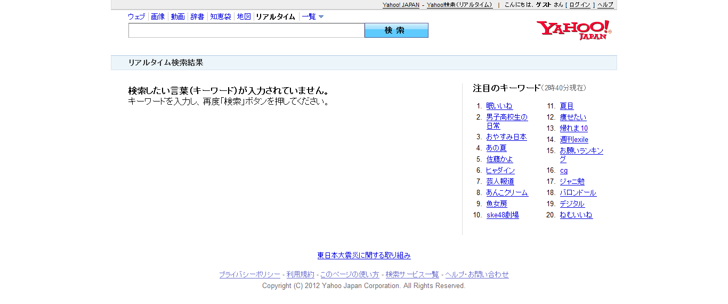Open the ヘルプ・お問い合わせ footer link

point(477,275)
